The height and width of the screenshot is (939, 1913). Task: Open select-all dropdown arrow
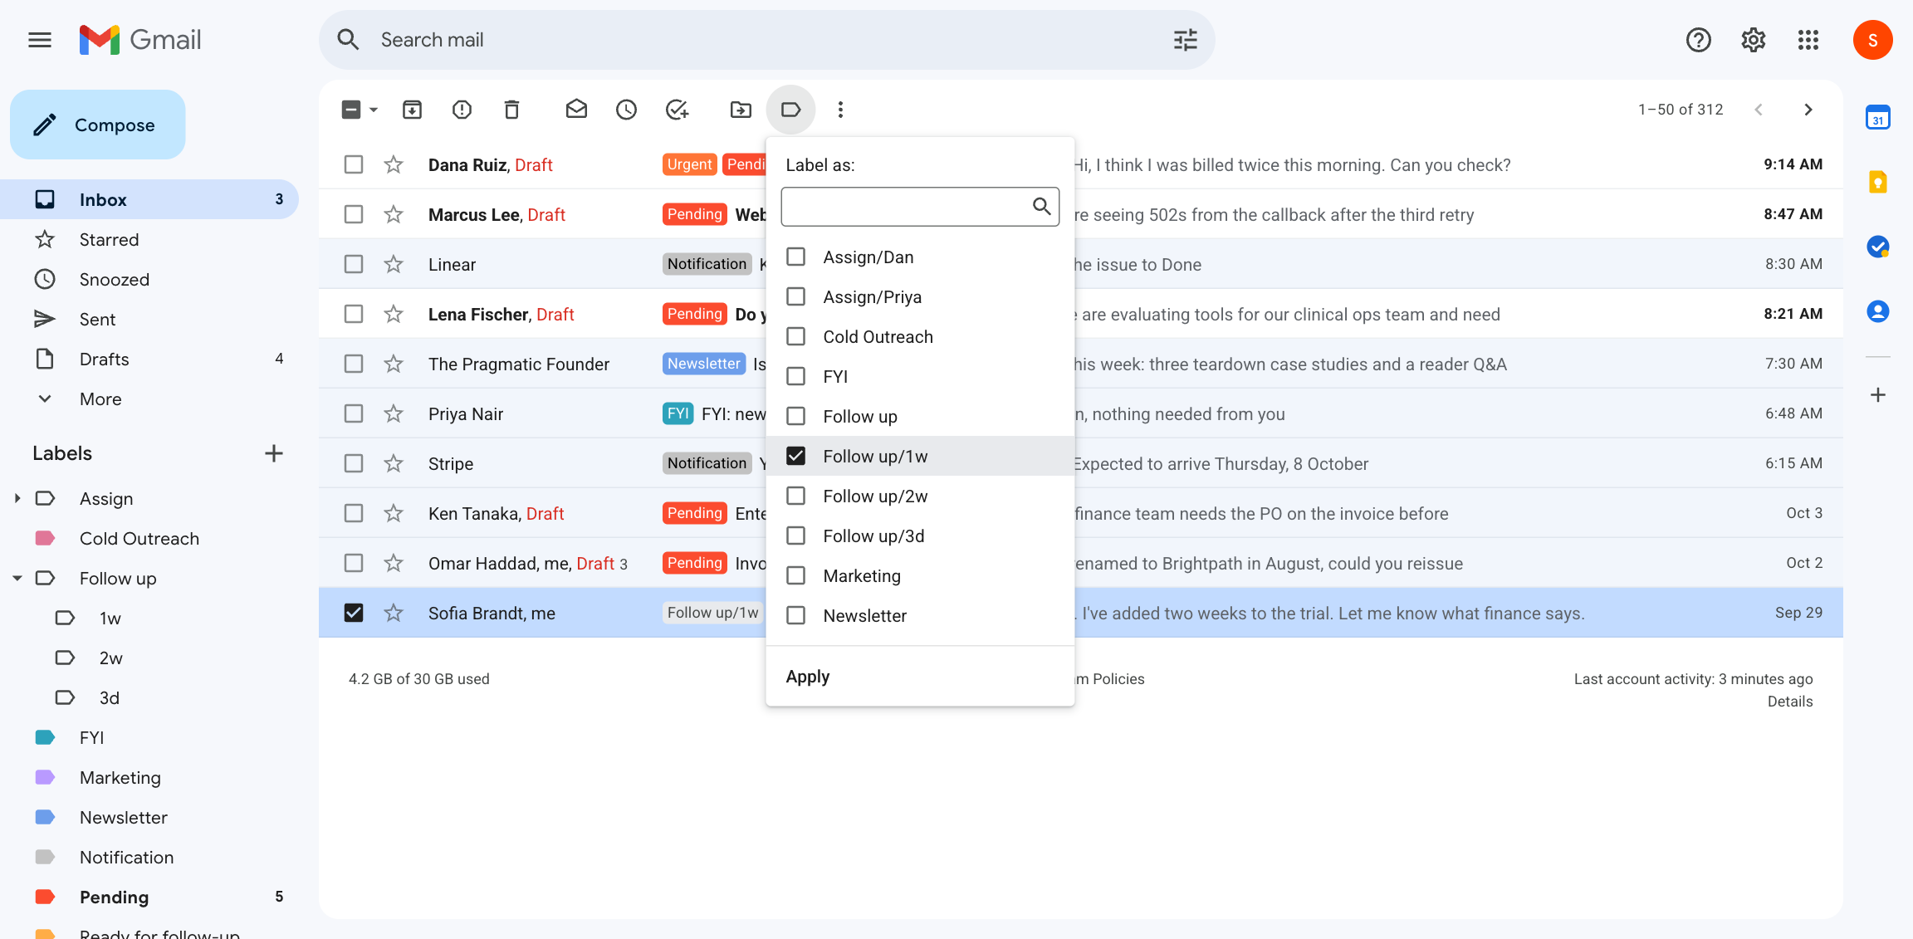click(374, 110)
